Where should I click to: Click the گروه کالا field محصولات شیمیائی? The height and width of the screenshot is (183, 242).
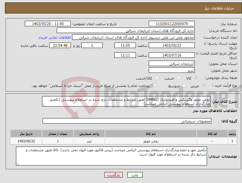127,121
